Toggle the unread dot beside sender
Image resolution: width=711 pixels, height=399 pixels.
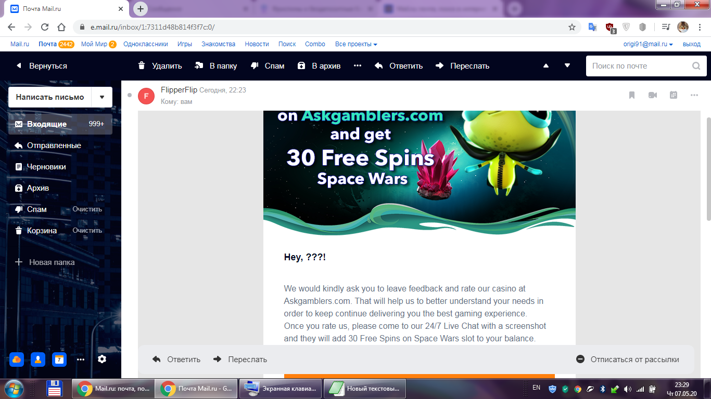[x=130, y=95]
